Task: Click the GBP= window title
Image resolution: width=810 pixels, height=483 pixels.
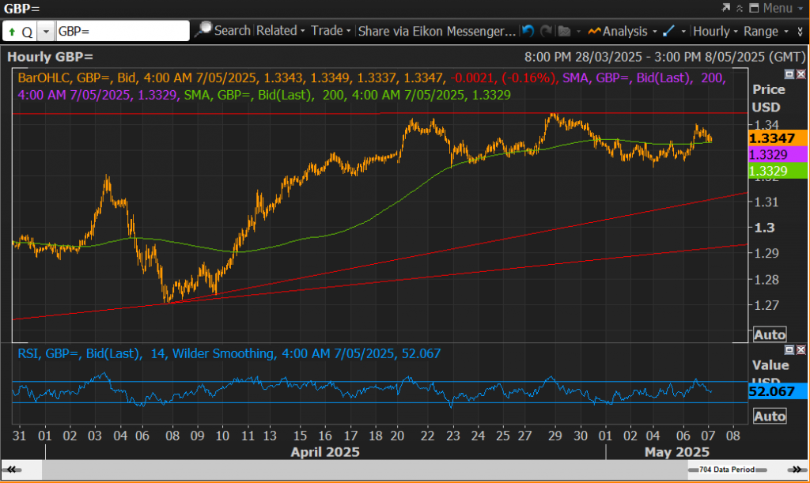Action: [21, 8]
